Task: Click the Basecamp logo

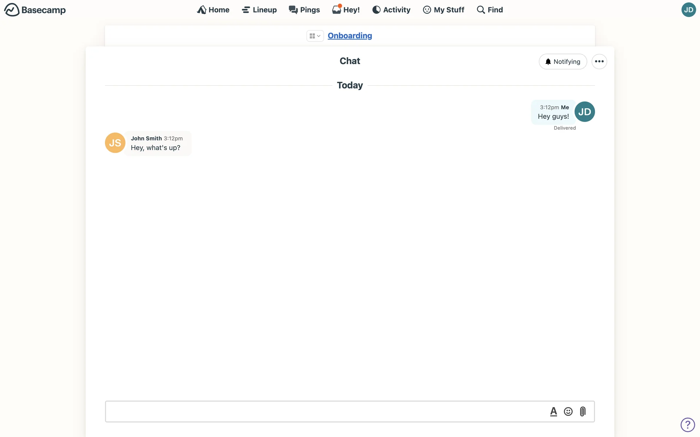Action: click(x=35, y=10)
